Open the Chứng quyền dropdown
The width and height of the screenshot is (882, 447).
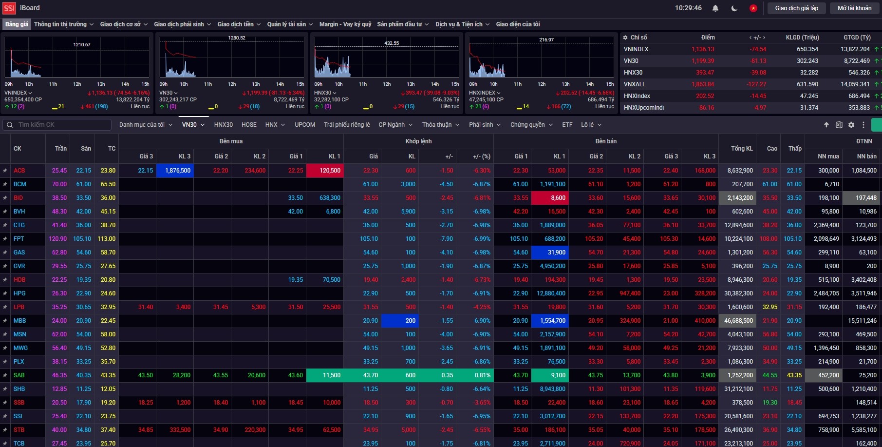(x=531, y=125)
